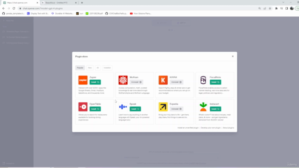The height and width of the screenshot is (168, 299).
Task: Select the New filter tab
Action: (x=90, y=68)
